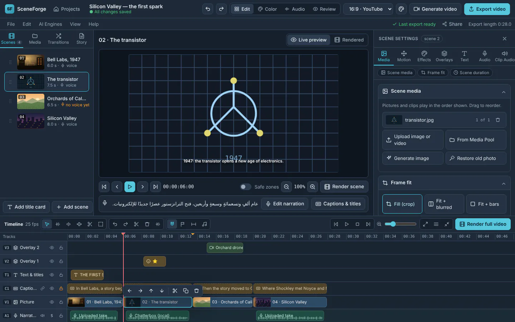
Task: Switch to the Transitions tab
Action: 58,39
